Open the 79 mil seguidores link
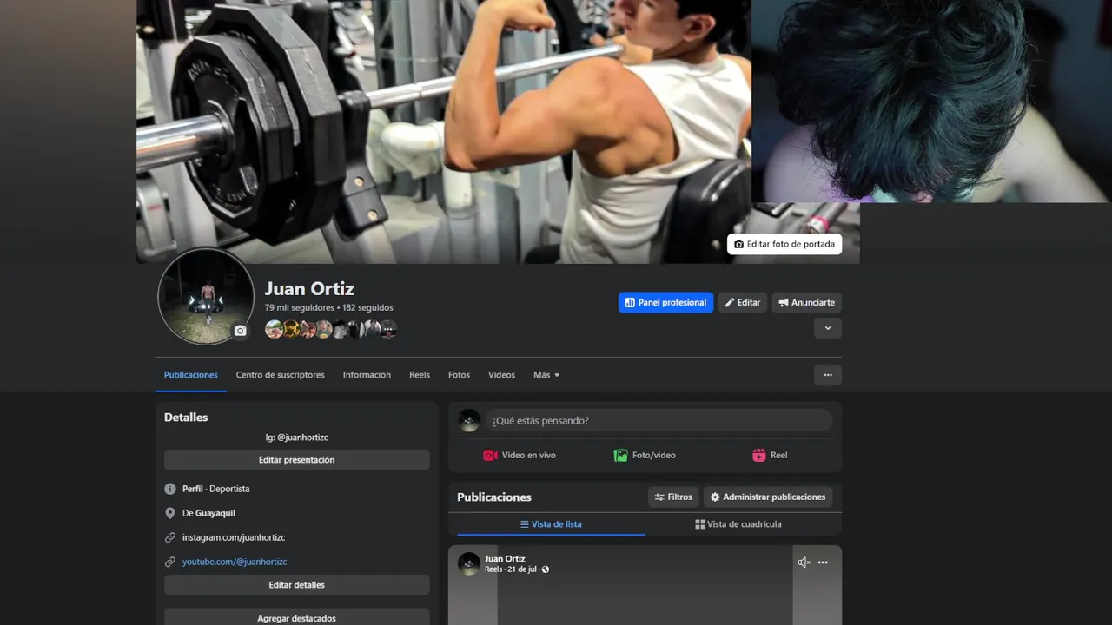 pos(300,307)
